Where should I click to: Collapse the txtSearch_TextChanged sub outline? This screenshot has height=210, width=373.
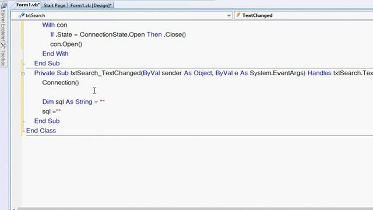23,73
